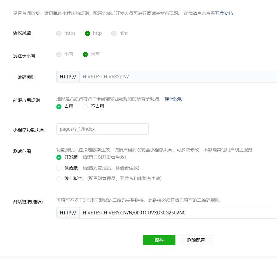Screen dimensions: 277x259
Task: Click the 前缀占用规则 label
Action: pyautogui.click(x=26, y=100)
